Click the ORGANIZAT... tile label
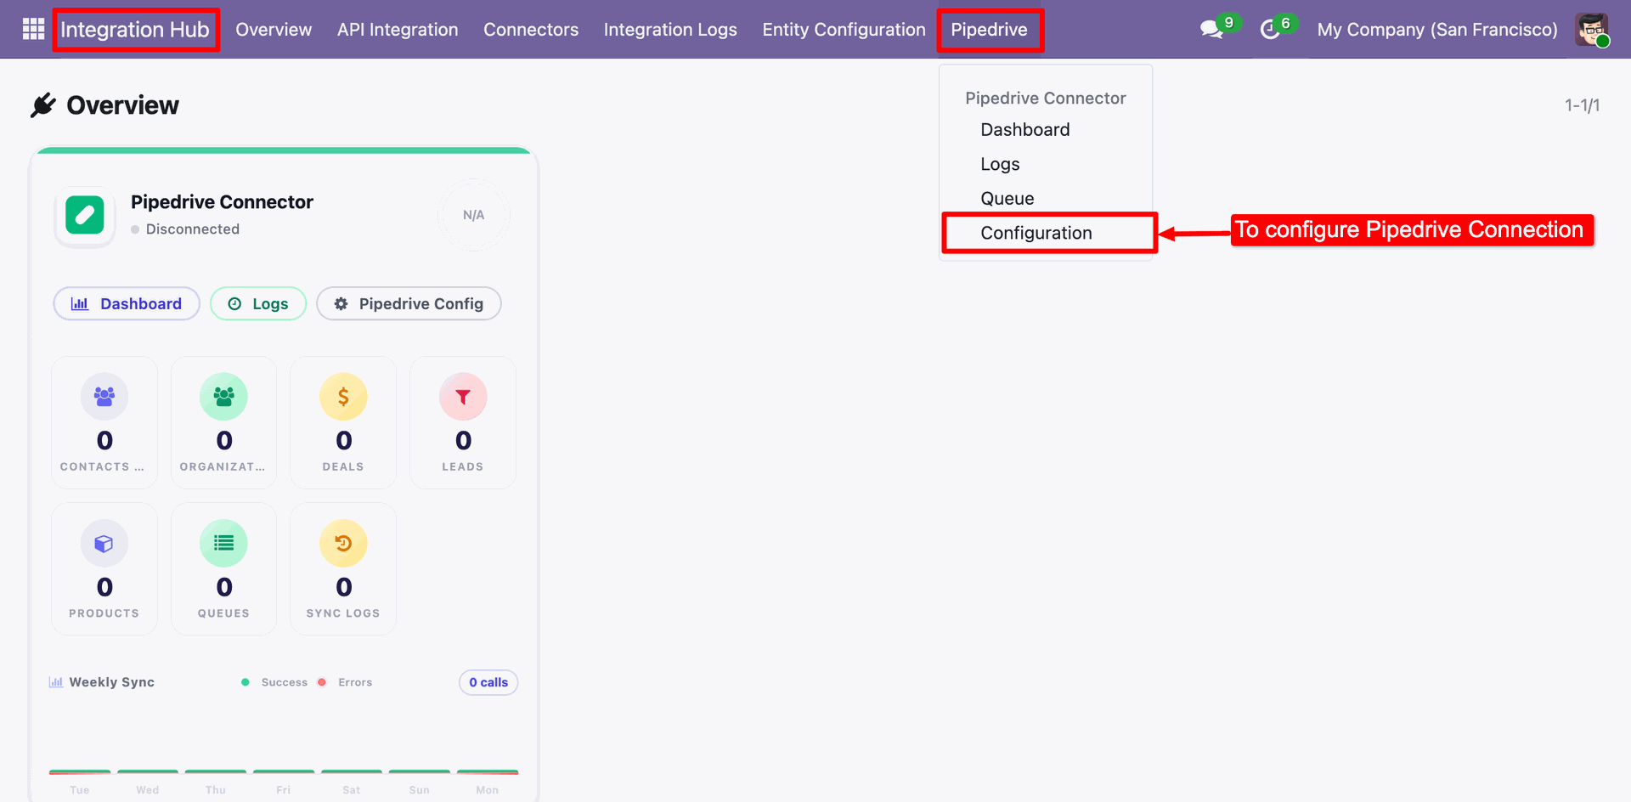1631x802 pixels. (223, 466)
